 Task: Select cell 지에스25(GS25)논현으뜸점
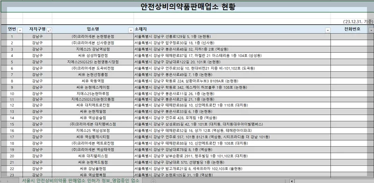(93, 99)
